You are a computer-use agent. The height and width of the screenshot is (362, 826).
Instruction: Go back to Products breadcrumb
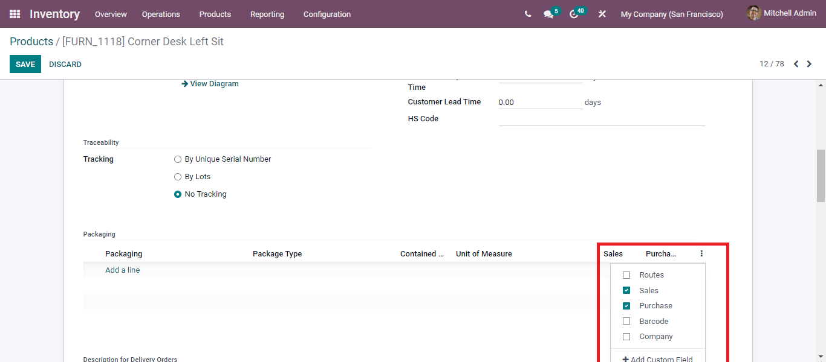tap(31, 42)
